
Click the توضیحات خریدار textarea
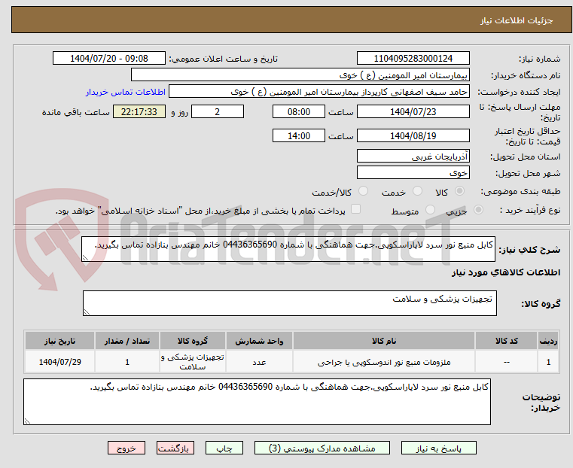click(257, 402)
